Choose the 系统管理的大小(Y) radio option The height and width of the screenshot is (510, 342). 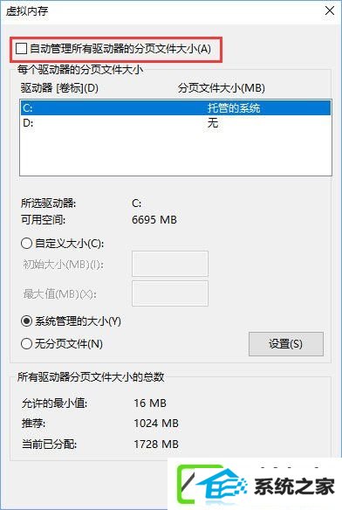pos(27,321)
